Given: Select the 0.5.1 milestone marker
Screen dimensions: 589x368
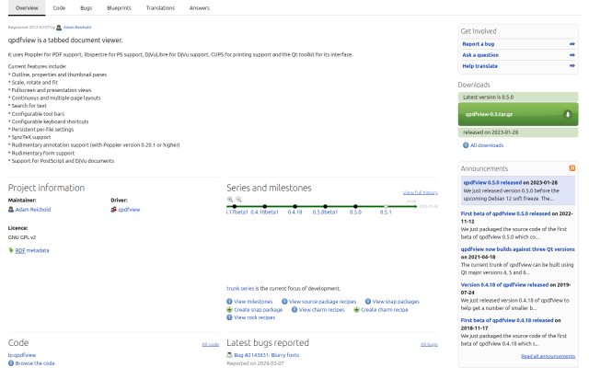Looking at the screenshot, I should tap(386, 206).
